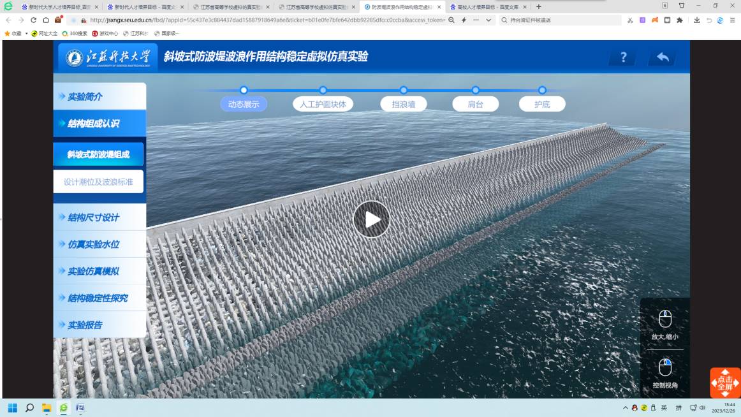Click the back arrow icon in header
The width and height of the screenshot is (741, 417).
click(x=663, y=57)
